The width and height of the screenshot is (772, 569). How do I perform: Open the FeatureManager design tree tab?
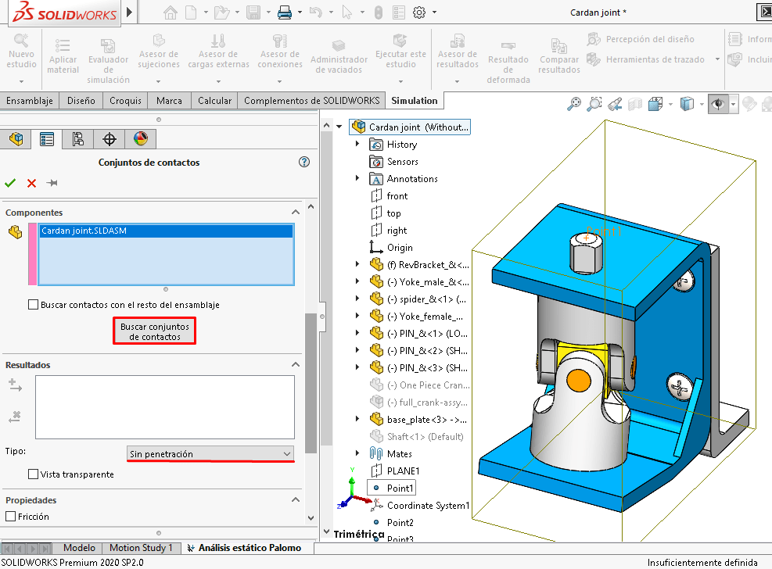click(x=16, y=139)
